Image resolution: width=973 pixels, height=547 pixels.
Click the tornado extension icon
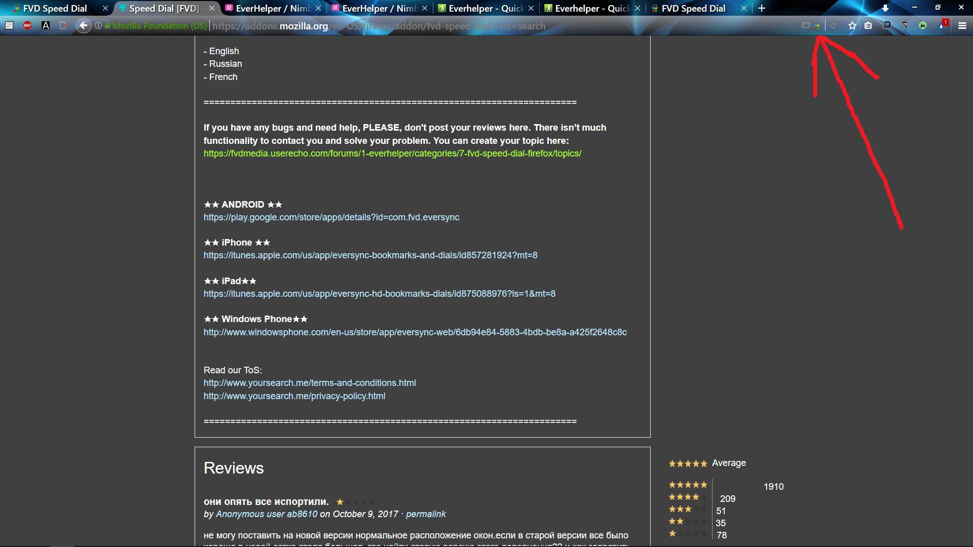point(905,25)
